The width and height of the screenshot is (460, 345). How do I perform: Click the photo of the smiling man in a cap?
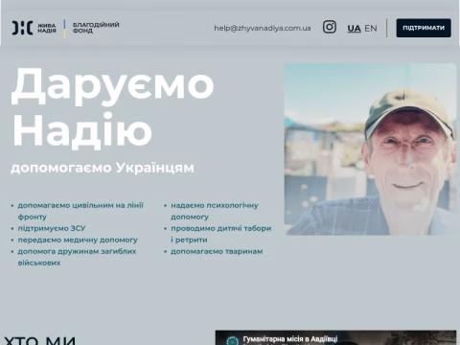[371, 149]
